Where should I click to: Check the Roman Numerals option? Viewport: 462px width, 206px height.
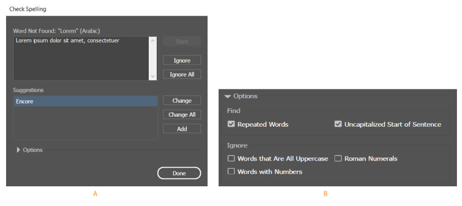point(338,159)
